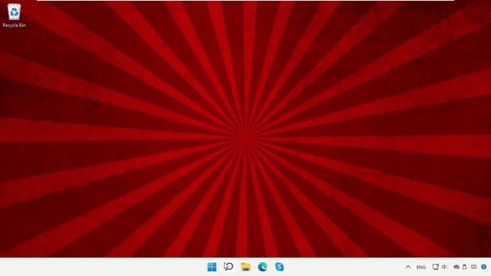Open network status in the tray
491x276 pixels.
click(x=436, y=267)
